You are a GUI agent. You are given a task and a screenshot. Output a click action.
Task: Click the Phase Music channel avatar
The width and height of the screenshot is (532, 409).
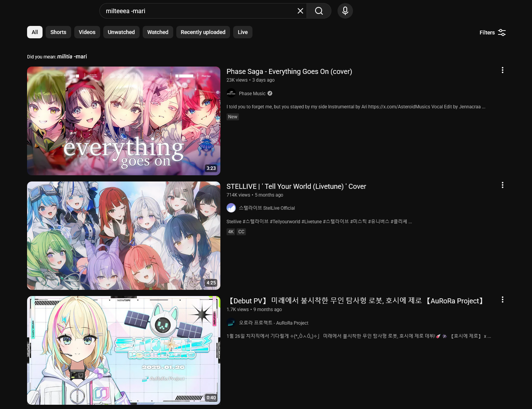point(231,93)
